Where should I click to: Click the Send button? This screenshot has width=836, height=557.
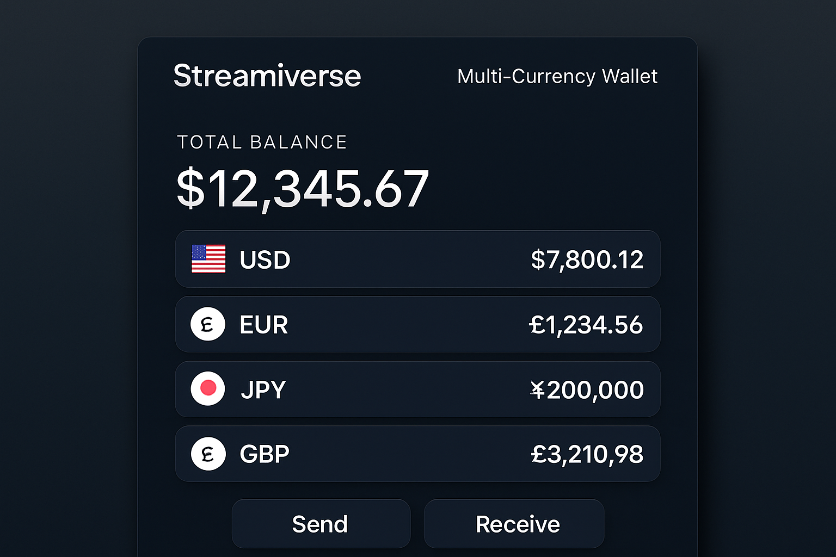point(321,523)
